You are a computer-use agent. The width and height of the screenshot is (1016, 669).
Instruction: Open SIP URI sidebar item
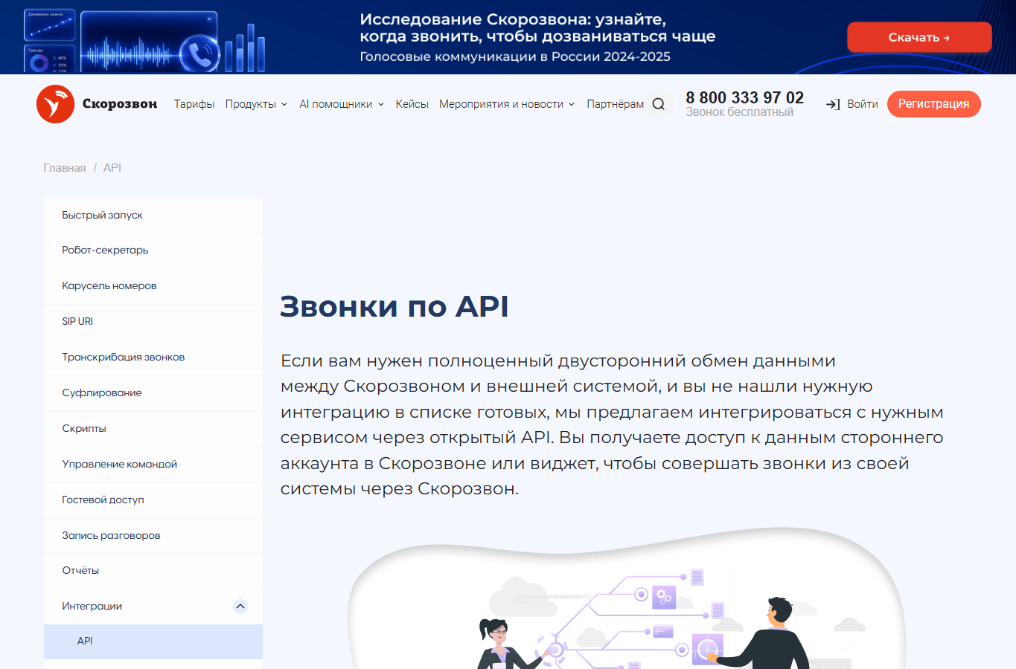[153, 322]
